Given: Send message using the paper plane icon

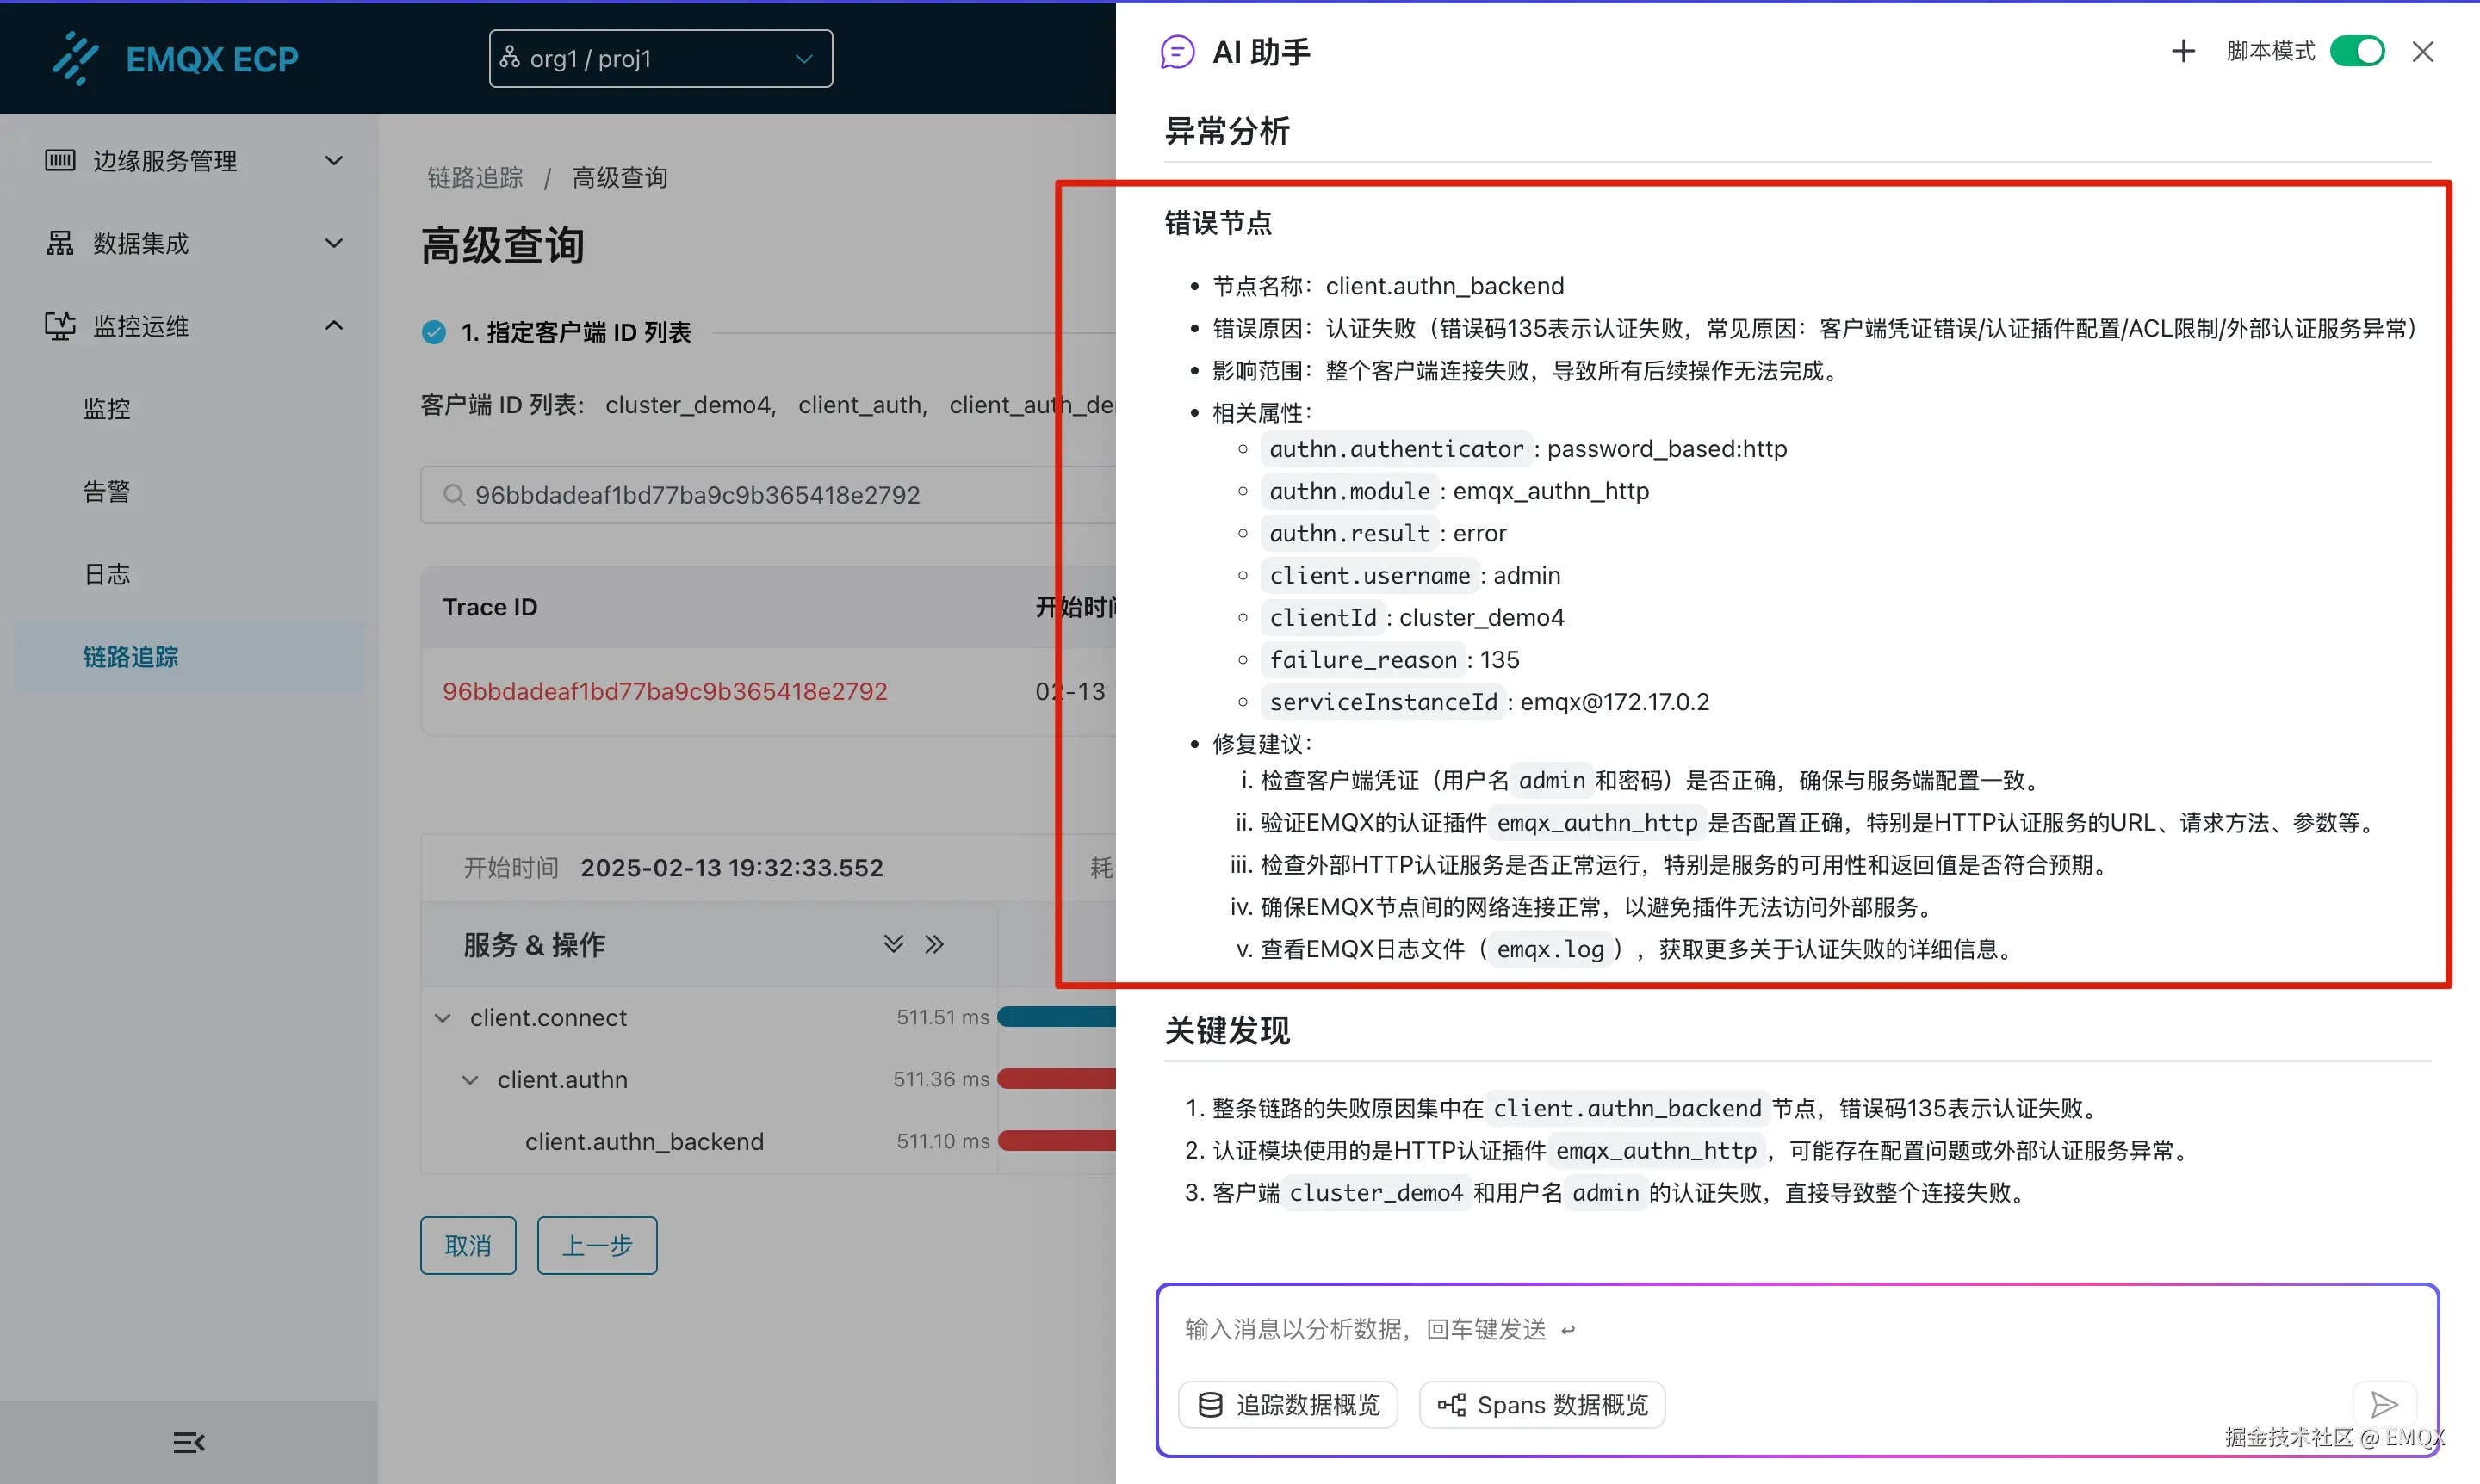Looking at the screenshot, I should (x=2385, y=1404).
